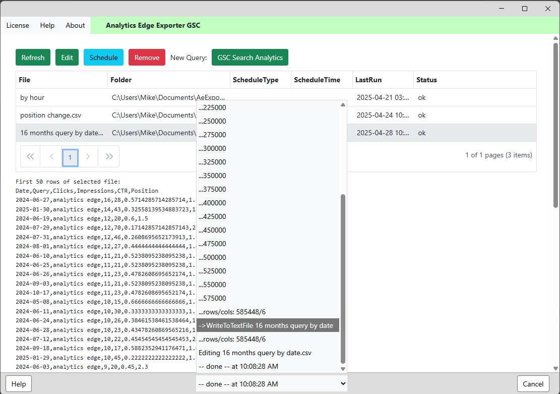Select log entry '...475000'

[x=268, y=244]
